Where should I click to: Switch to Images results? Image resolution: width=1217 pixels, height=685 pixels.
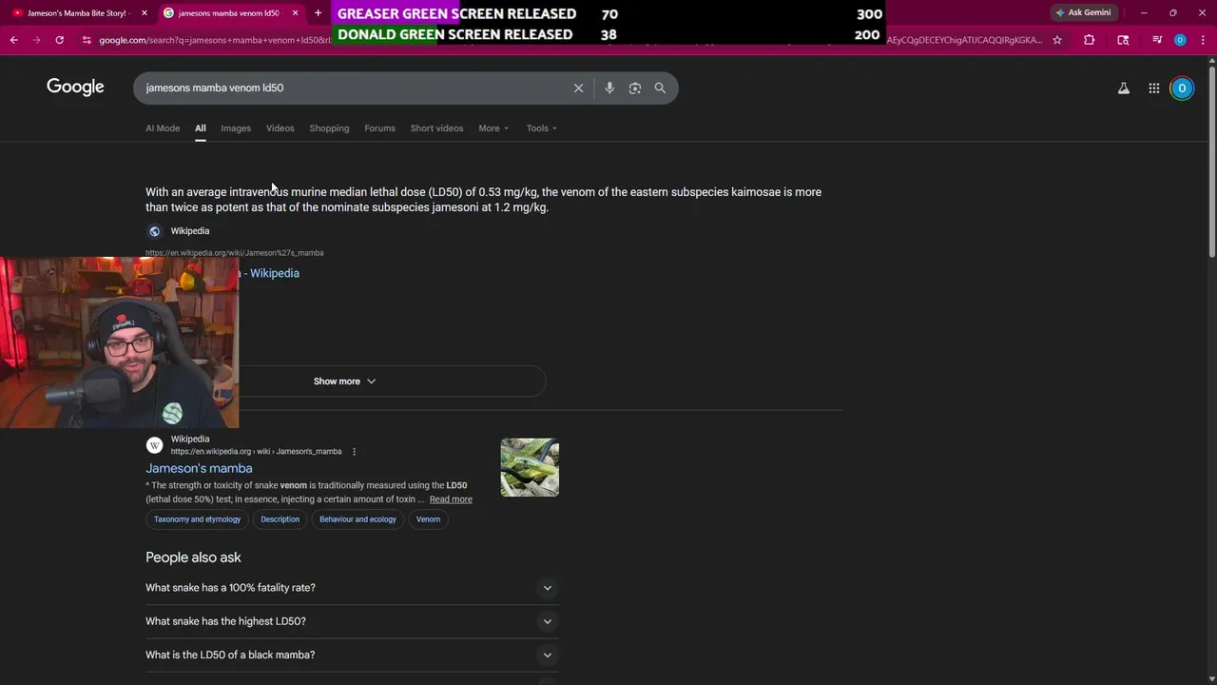(236, 128)
